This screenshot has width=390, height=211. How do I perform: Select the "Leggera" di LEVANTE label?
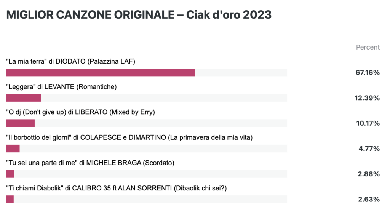pos(61,87)
